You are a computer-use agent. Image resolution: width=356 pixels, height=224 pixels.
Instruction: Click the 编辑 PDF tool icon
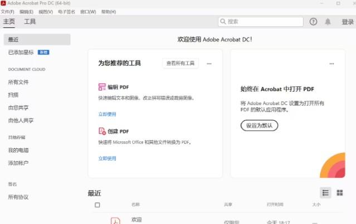[102, 87]
